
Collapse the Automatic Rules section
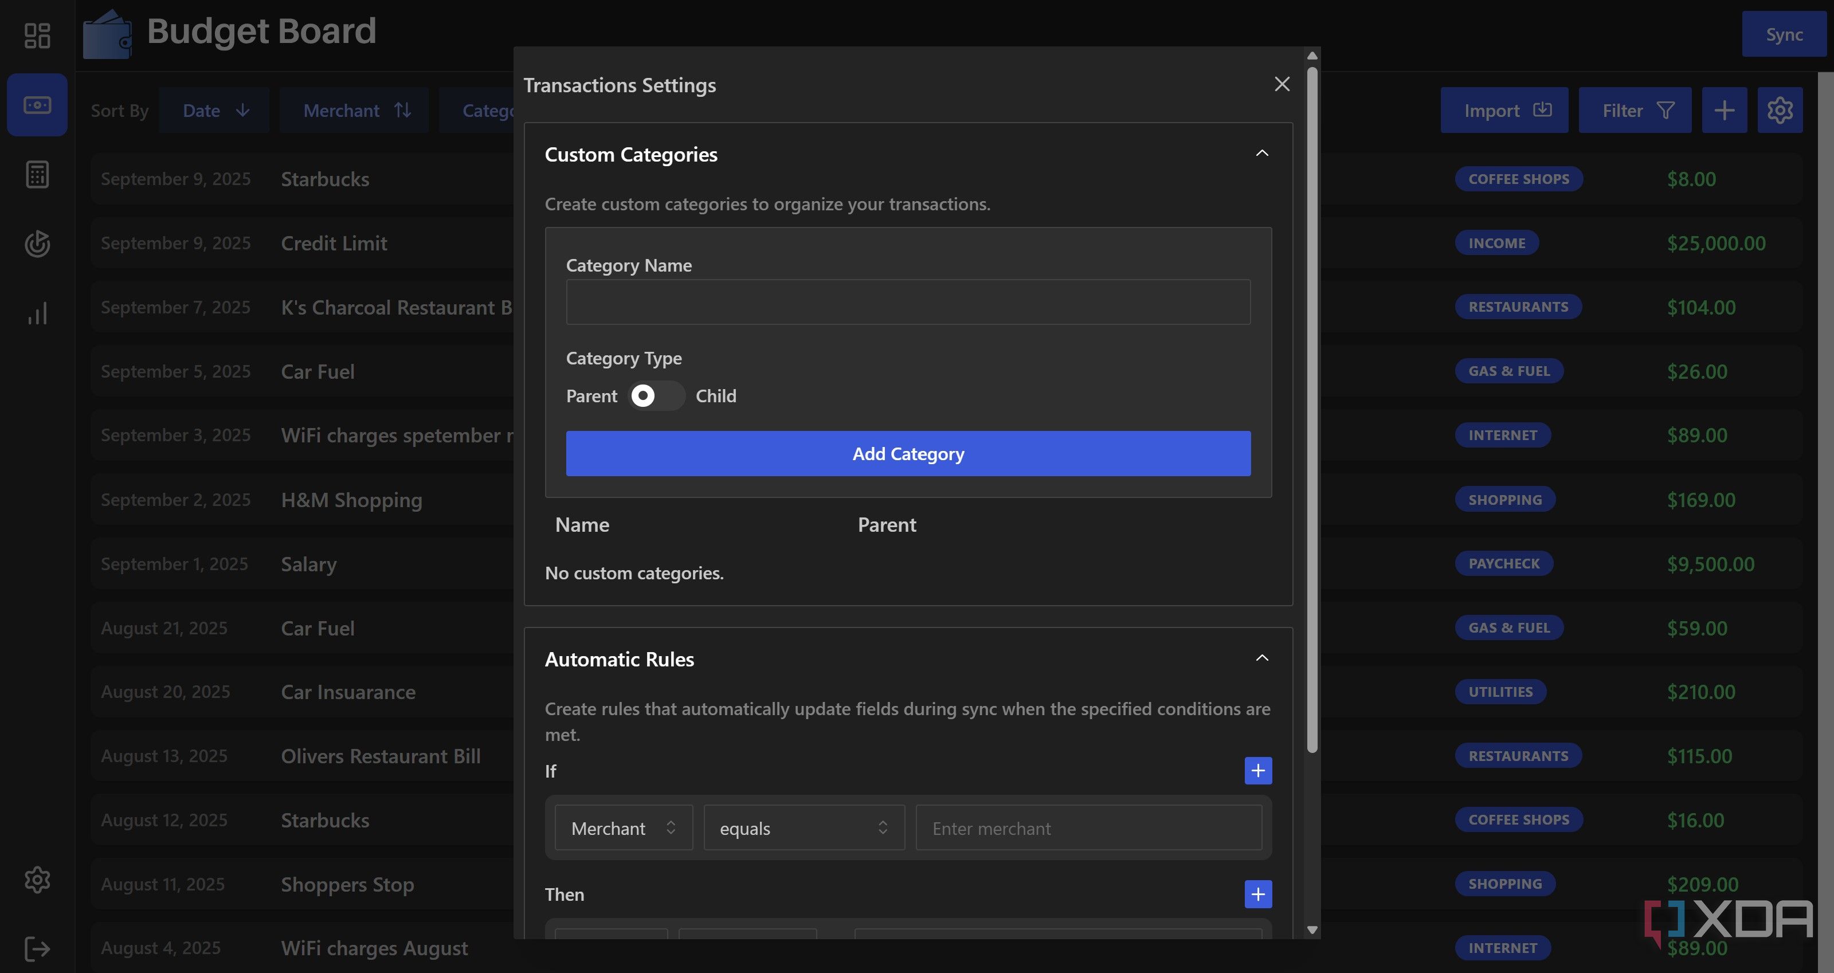pyautogui.click(x=1261, y=658)
